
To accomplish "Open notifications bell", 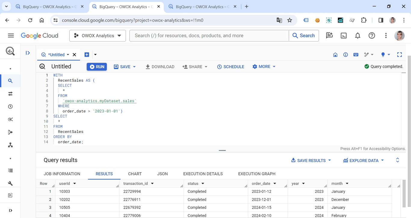I will (x=357, y=35).
